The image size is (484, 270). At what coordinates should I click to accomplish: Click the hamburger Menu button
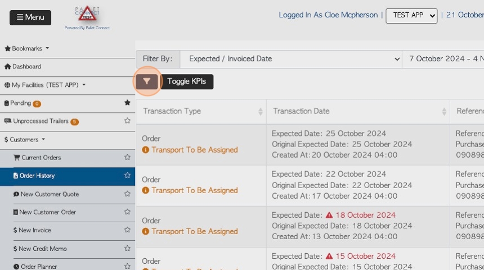30,17
